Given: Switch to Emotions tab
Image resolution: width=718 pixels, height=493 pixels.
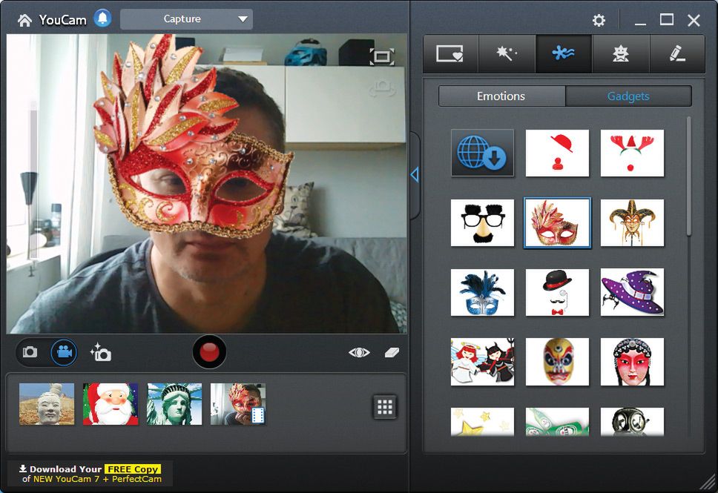Looking at the screenshot, I should [501, 96].
